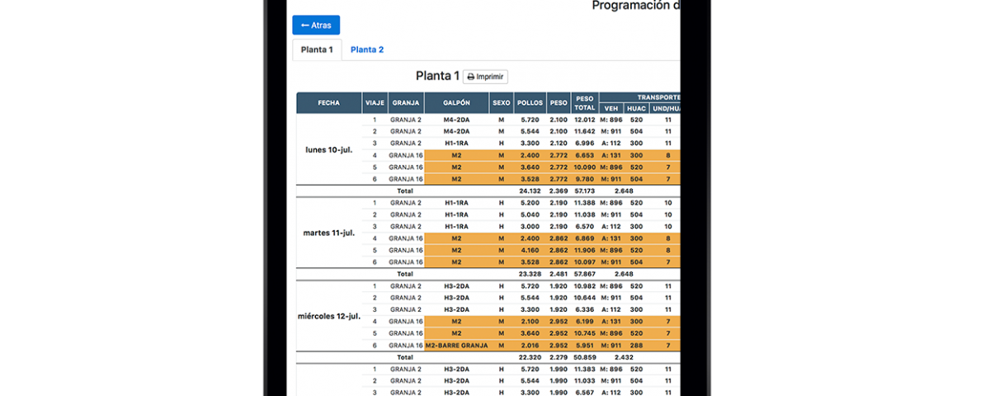The width and height of the screenshot is (990, 396).
Task: Click miércoles total pollos 22.320
Action: (x=530, y=356)
